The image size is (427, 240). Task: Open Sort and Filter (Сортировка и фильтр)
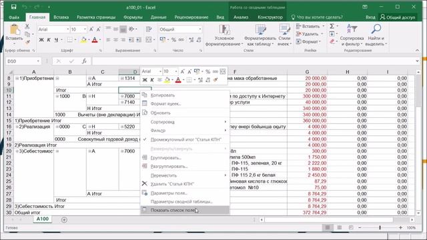click(x=352, y=35)
